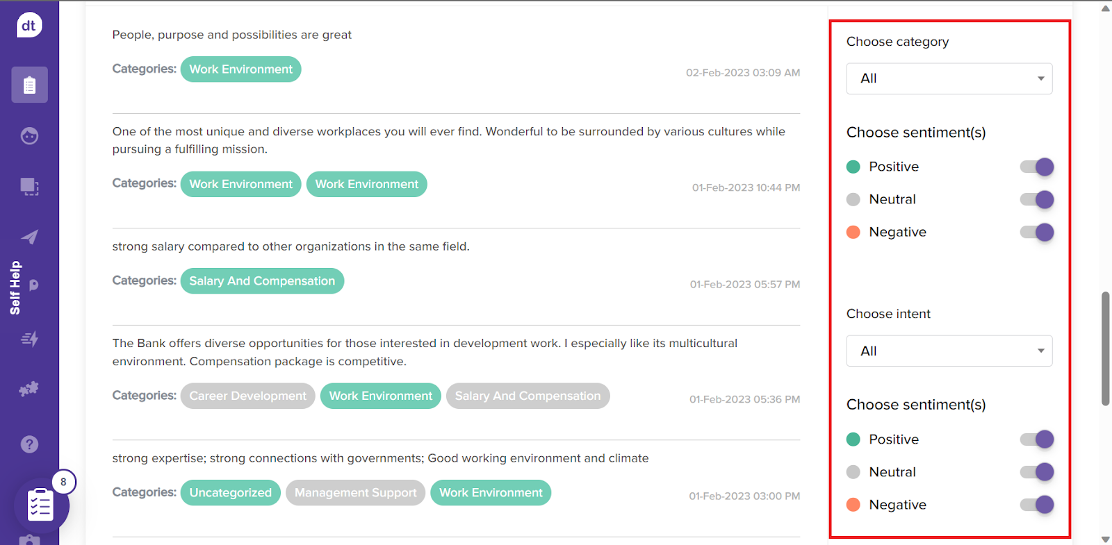
Task: Expand the Choose category dropdown
Action: coord(949,78)
